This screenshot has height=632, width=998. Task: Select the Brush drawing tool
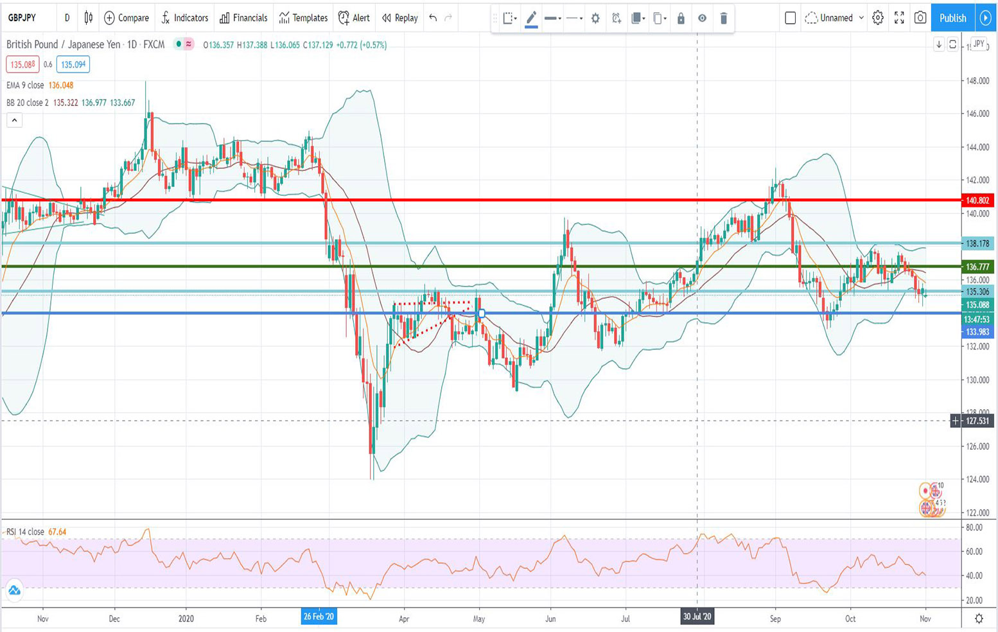click(531, 18)
